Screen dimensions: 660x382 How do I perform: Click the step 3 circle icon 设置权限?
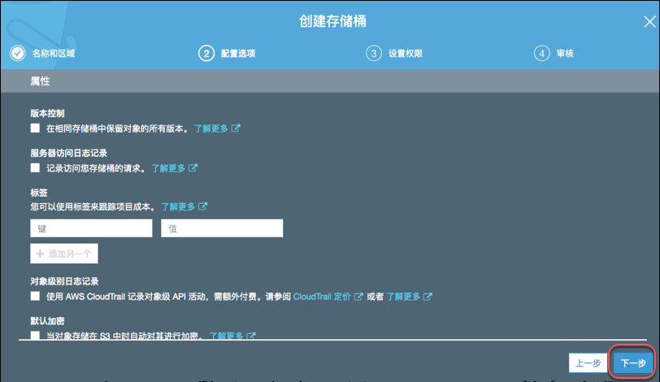coord(374,54)
